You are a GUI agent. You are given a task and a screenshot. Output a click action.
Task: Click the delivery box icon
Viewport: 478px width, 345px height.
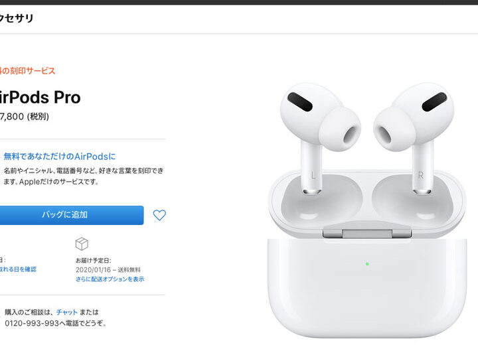pyautogui.click(x=82, y=243)
